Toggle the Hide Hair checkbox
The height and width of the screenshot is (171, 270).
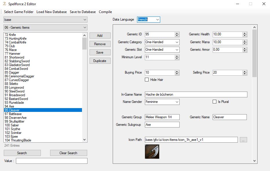click(147, 80)
